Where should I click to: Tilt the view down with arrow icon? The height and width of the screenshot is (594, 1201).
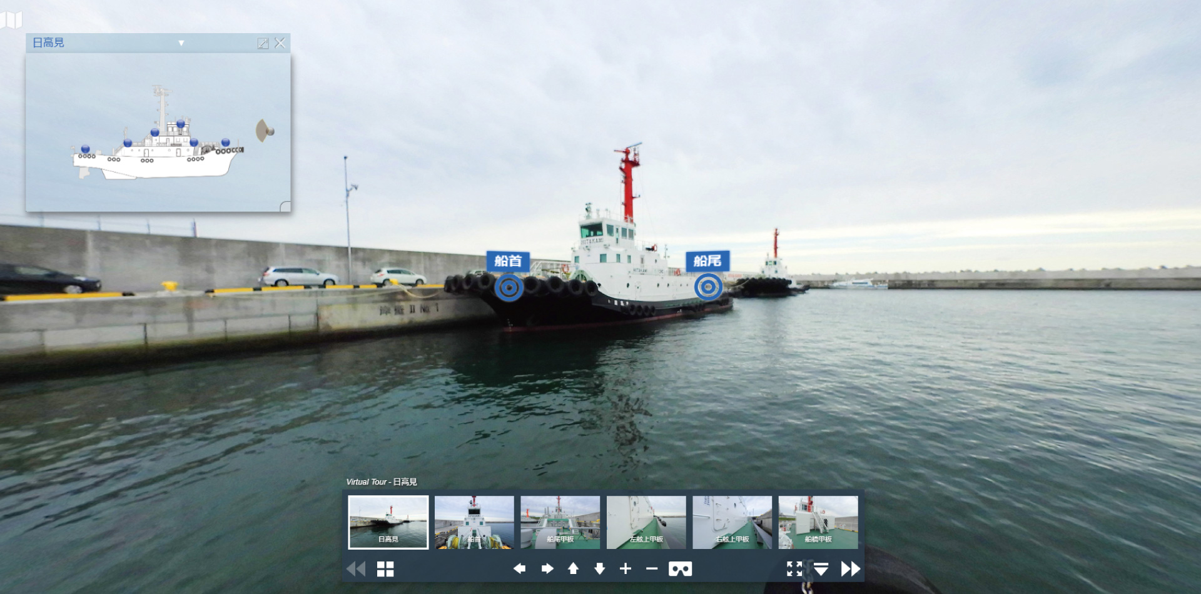click(x=599, y=569)
